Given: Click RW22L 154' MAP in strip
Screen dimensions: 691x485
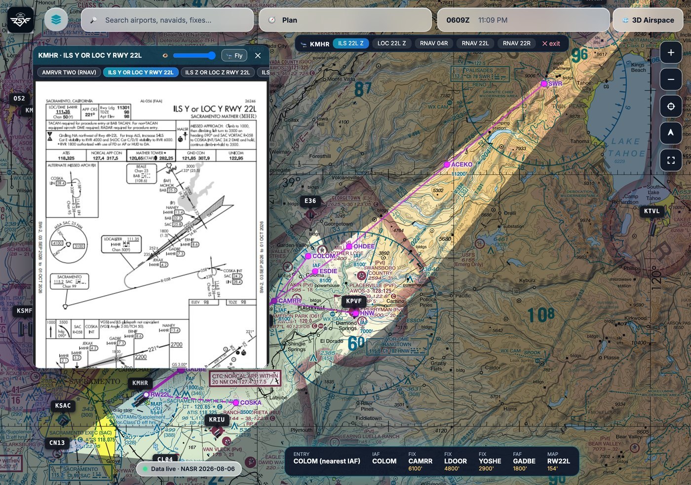Looking at the screenshot, I should [558, 461].
